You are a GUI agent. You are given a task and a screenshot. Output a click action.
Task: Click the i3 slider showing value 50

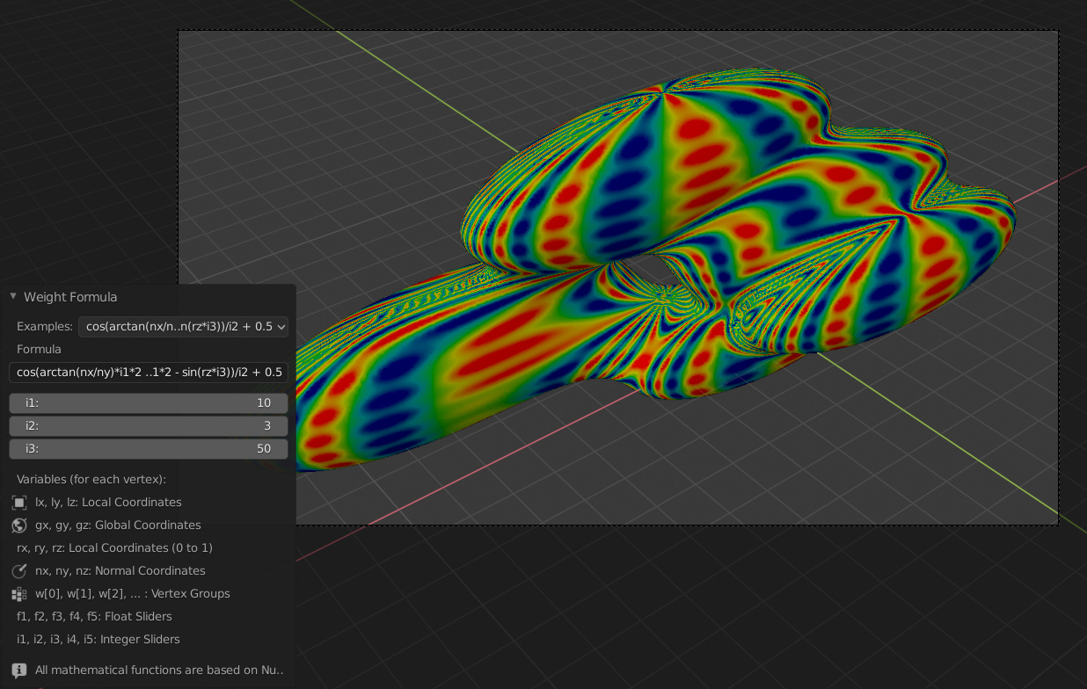(x=148, y=448)
